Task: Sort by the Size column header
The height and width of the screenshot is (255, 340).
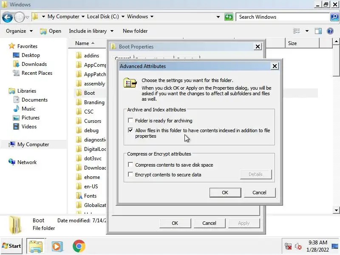Action: 302,43
